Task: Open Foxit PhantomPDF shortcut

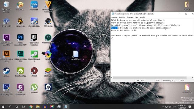Action: pyautogui.click(x=20, y=90)
